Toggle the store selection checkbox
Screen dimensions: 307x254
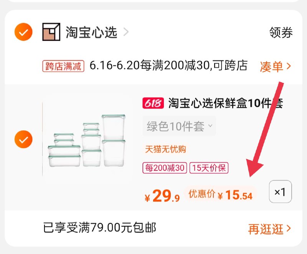coord(23,32)
